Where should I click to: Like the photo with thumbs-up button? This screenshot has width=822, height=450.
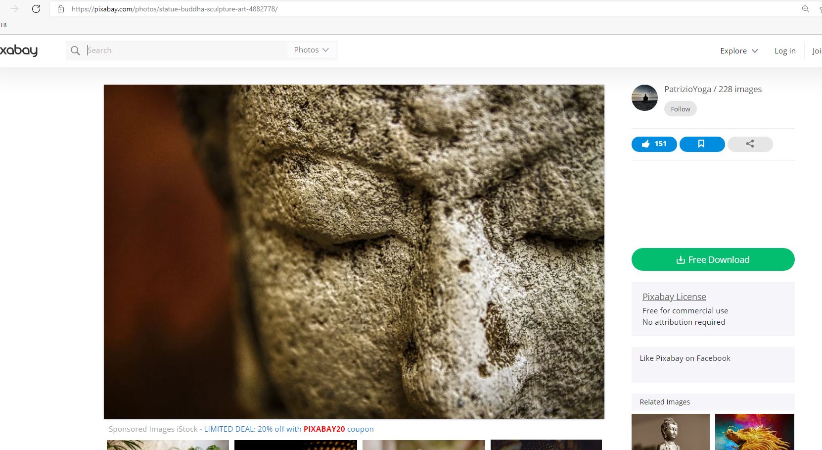(654, 144)
